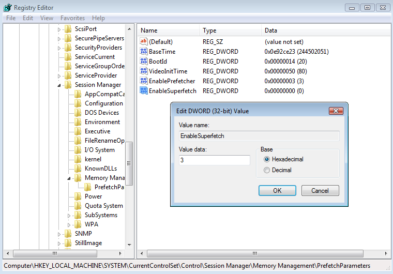Click the ServiceCurrent folder icon
This screenshot has width=393, height=274.
pyautogui.click(x=68, y=57)
